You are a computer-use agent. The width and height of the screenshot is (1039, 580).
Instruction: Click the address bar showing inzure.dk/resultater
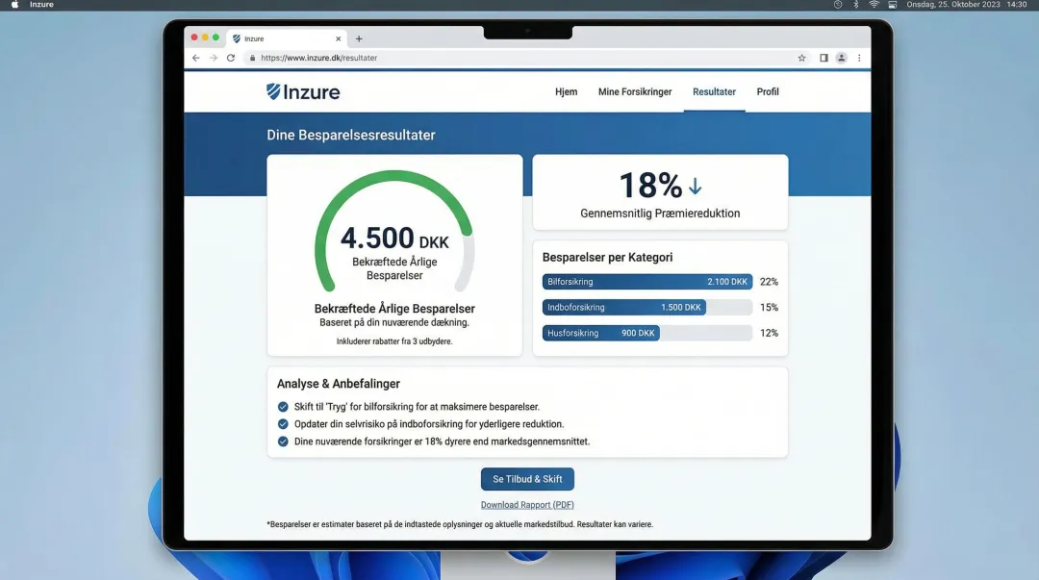pos(317,58)
